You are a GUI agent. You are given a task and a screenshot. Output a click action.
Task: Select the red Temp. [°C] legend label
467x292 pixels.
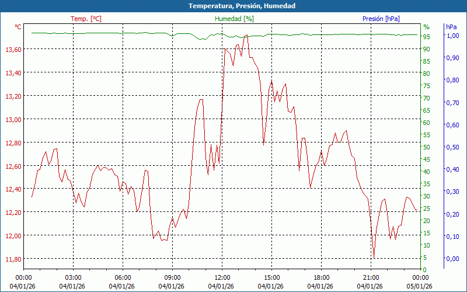(86, 19)
